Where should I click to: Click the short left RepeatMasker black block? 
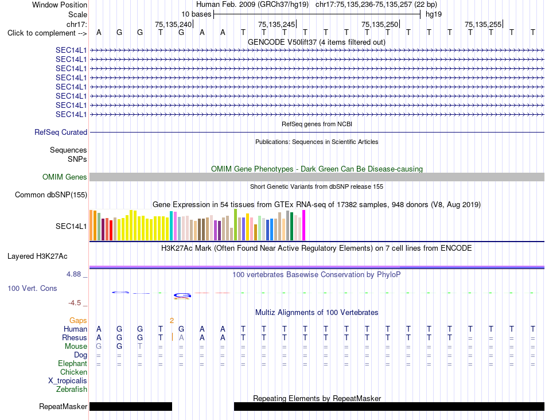(131, 406)
